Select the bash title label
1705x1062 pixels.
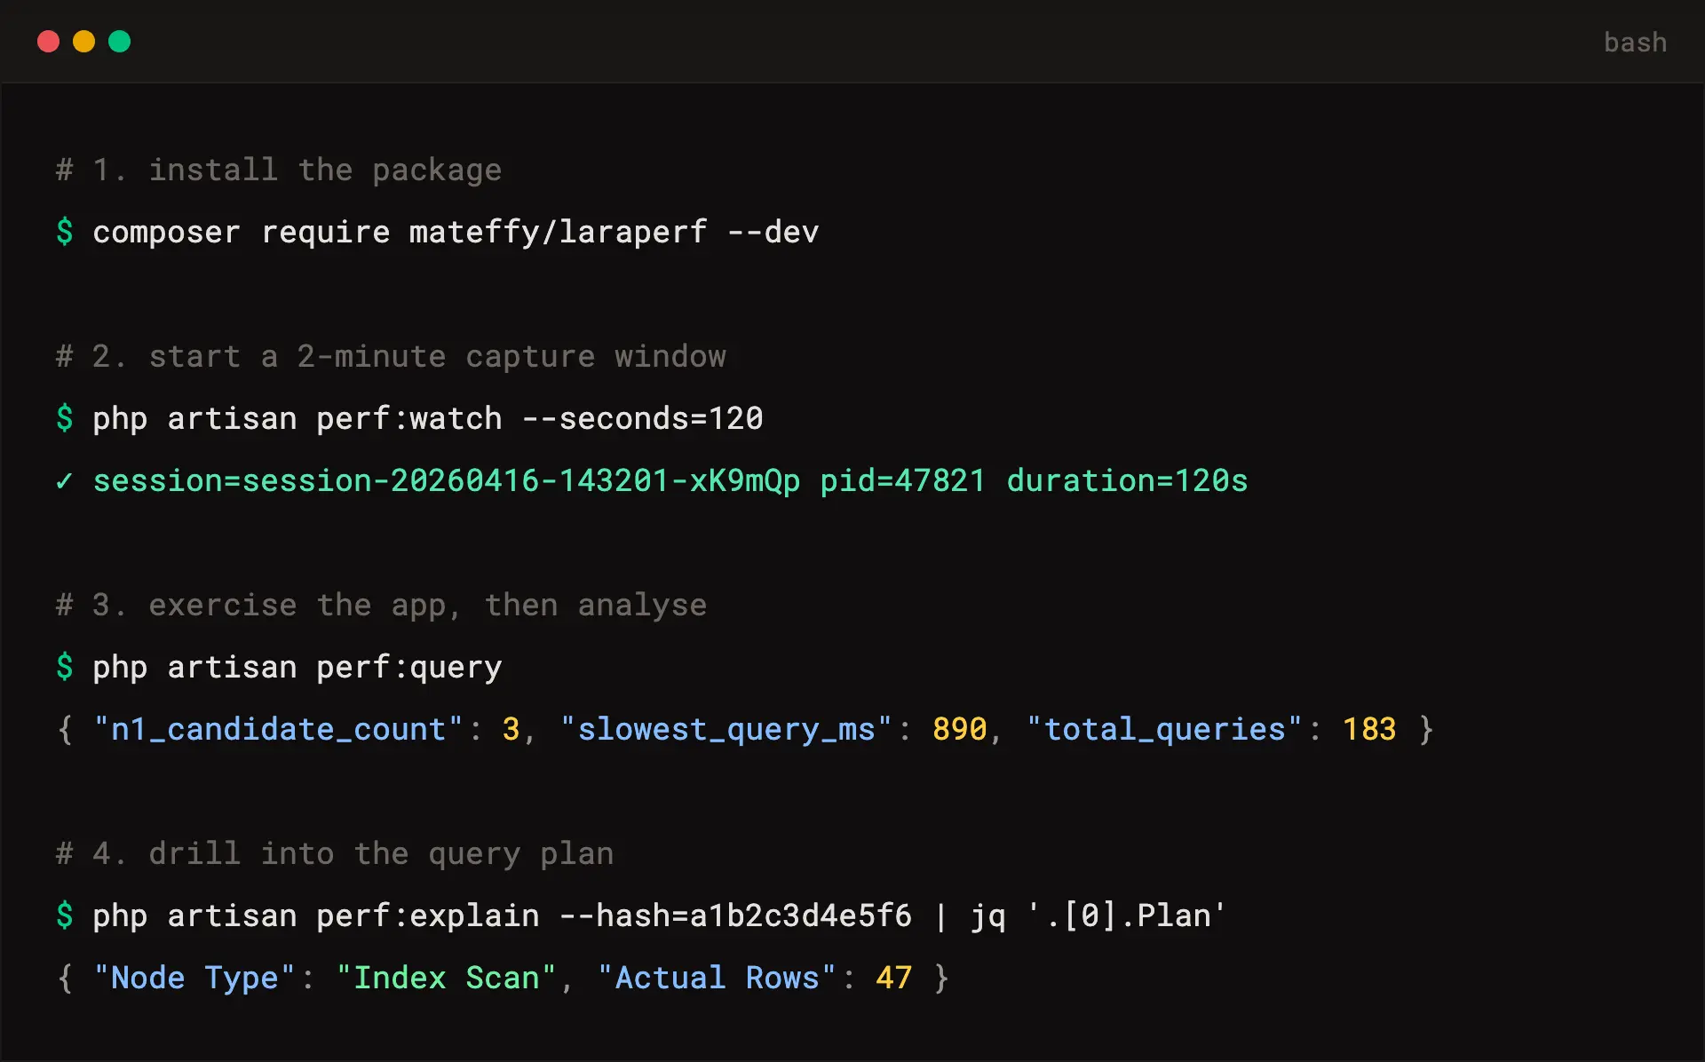click(x=1635, y=42)
